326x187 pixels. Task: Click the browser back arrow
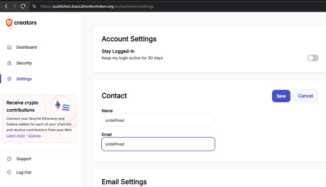(x=6, y=6)
